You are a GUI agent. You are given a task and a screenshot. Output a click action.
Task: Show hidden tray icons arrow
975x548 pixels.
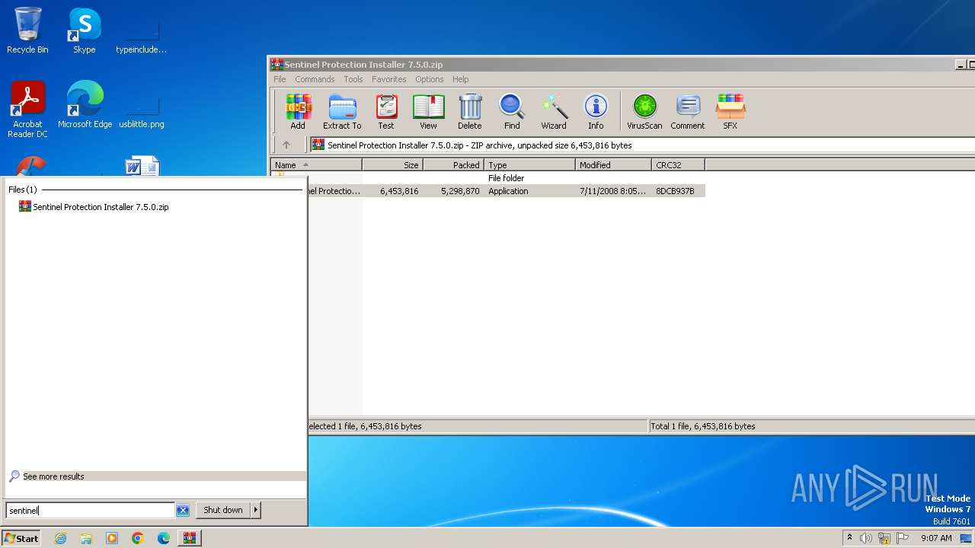pyautogui.click(x=849, y=537)
